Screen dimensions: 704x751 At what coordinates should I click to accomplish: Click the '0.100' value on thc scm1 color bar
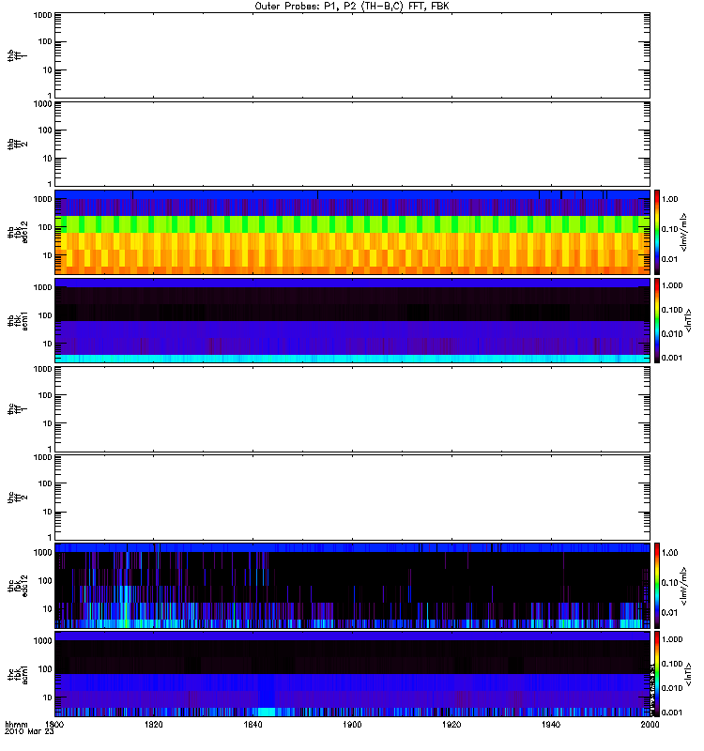pyautogui.click(x=672, y=664)
